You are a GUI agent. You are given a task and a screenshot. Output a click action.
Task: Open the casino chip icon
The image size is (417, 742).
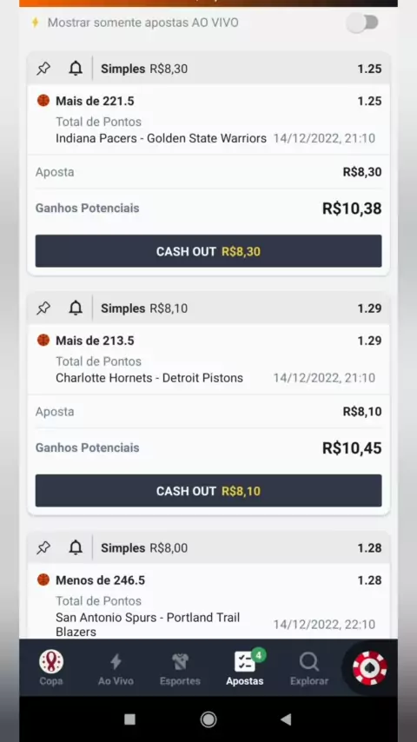[x=370, y=667]
